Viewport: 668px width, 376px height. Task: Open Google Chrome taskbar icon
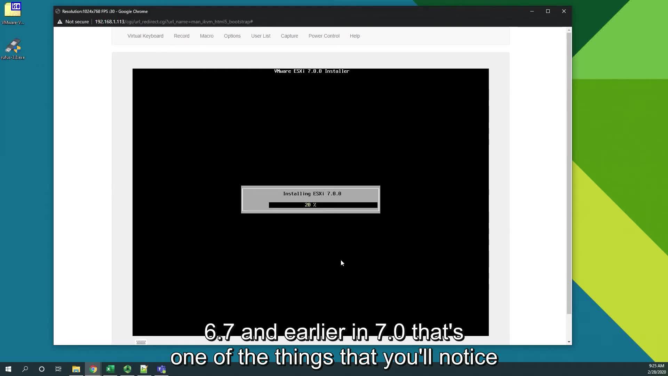click(x=93, y=369)
